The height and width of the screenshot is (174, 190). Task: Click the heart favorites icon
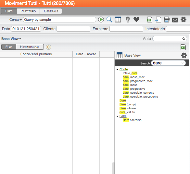136,20
